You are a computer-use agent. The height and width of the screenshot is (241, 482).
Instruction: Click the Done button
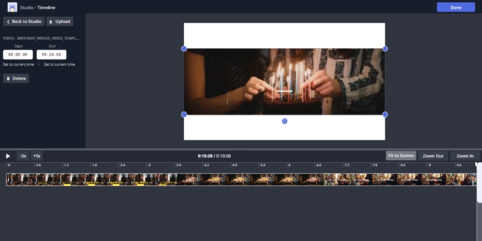click(456, 7)
